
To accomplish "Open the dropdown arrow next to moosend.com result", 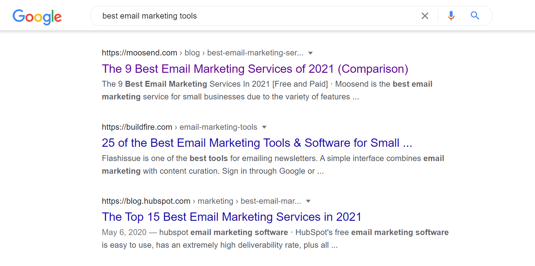I will point(311,53).
